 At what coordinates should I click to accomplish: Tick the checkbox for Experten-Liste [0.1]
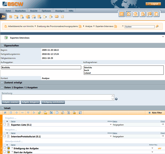tap(4, 124)
